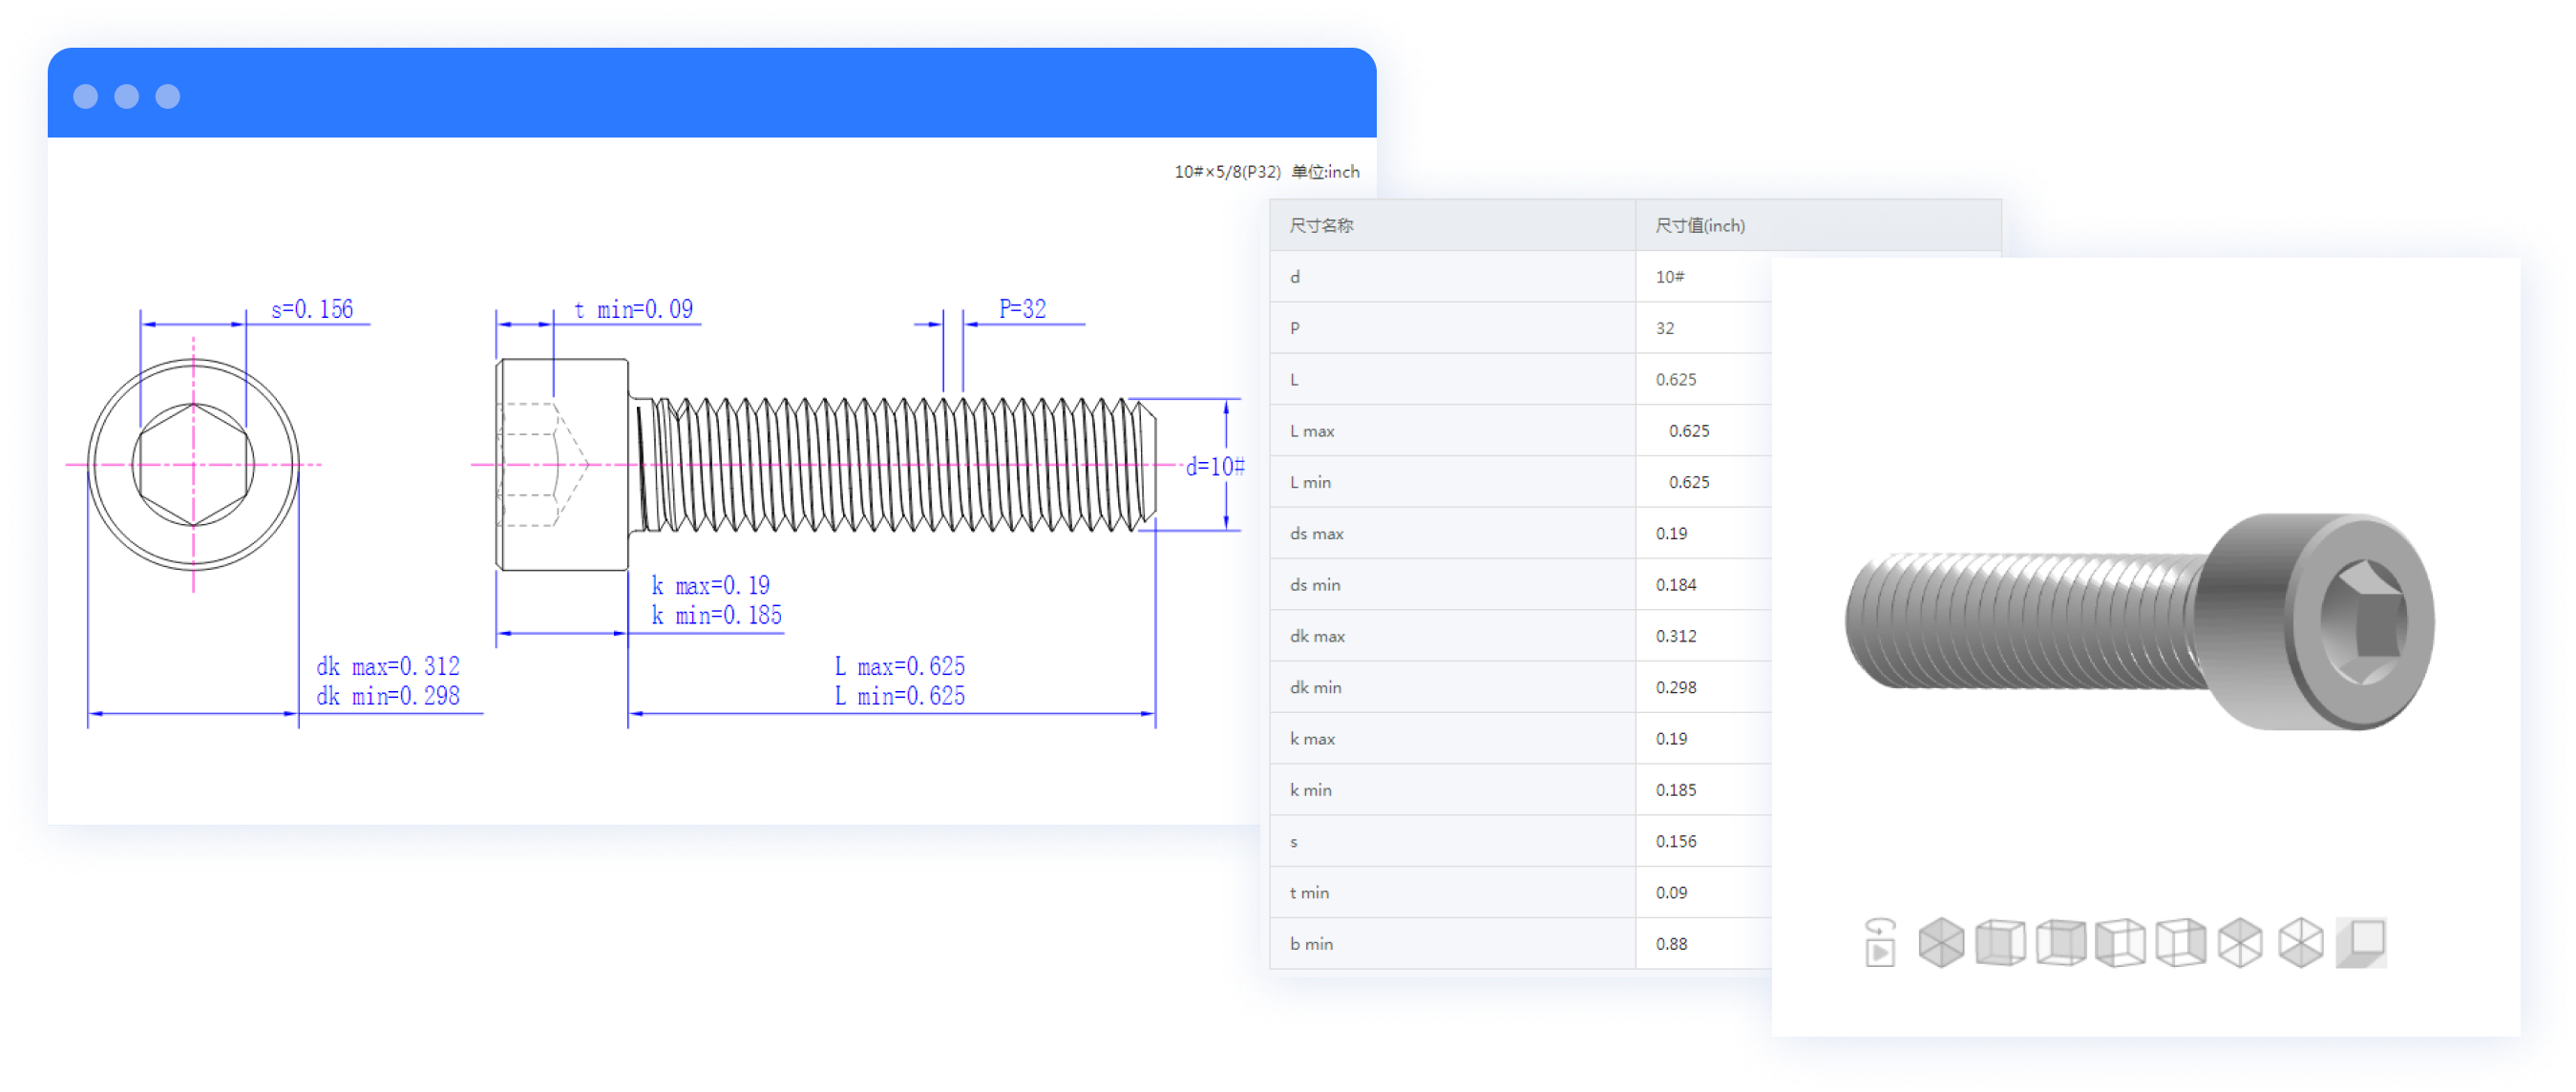The image size is (2576, 1092).
Task: Select the back-face view cube icon
Action: (x=2061, y=943)
